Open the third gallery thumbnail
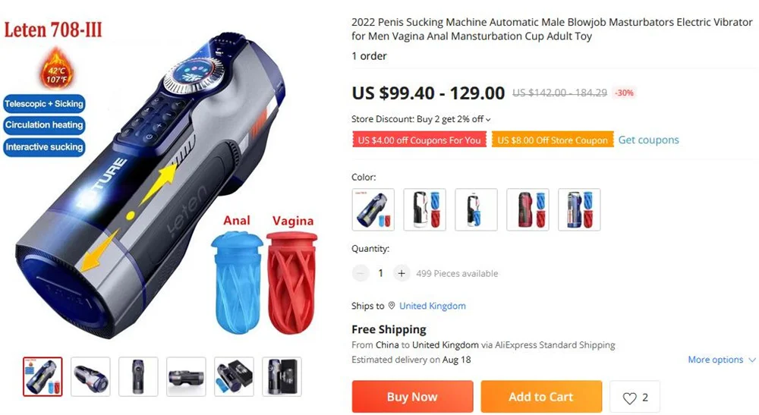 coord(138,377)
